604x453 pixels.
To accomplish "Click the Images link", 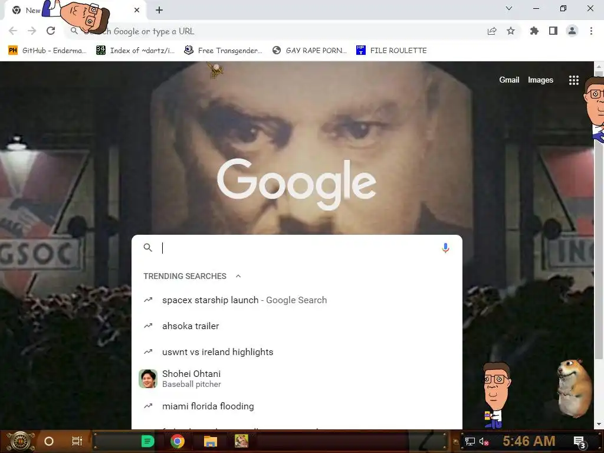I will pyautogui.click(x=540, y=80).
